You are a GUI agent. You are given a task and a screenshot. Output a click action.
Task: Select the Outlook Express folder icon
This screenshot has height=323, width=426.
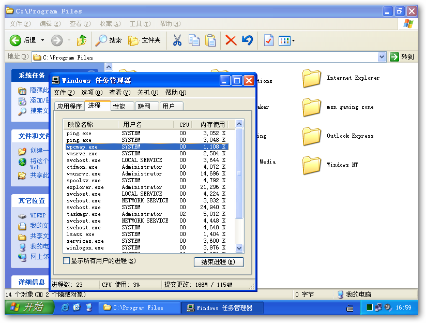tap(312, 136)
